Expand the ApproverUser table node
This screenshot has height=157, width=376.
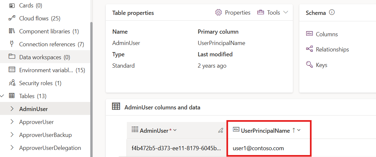point(12,122)
